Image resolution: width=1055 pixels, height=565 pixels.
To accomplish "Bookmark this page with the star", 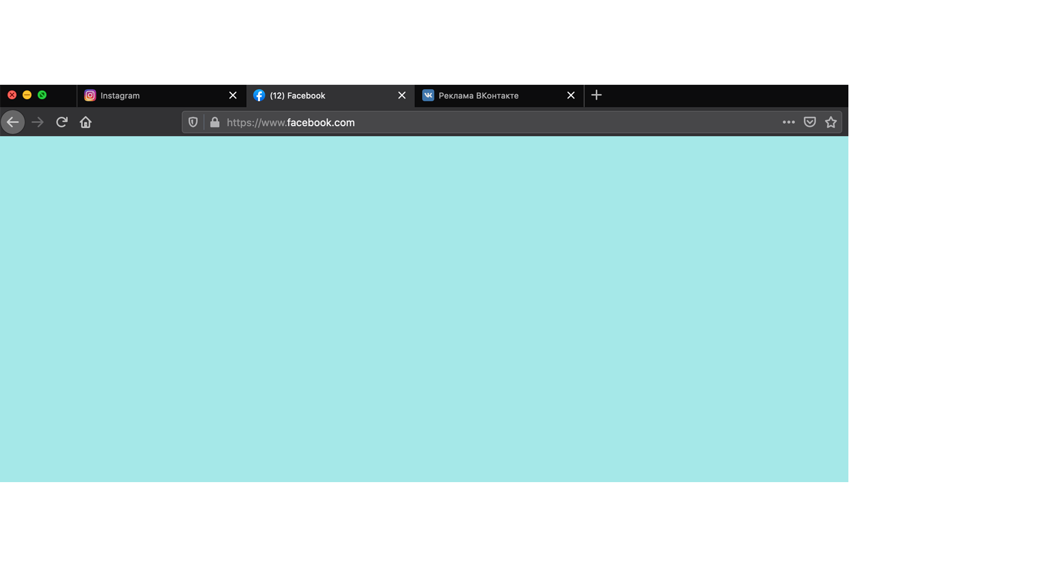I will pyautogui.click(x=831, y=122).
